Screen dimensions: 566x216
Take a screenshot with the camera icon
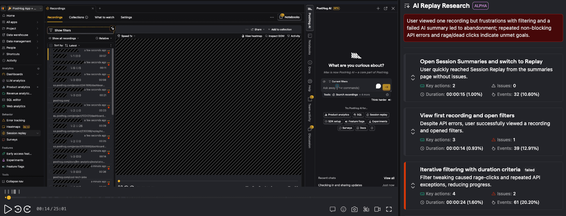pyautogui.click(x=355, y=209)
